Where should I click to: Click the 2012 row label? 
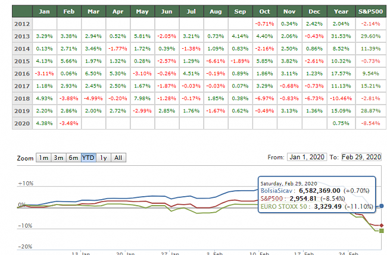(22, 24)
